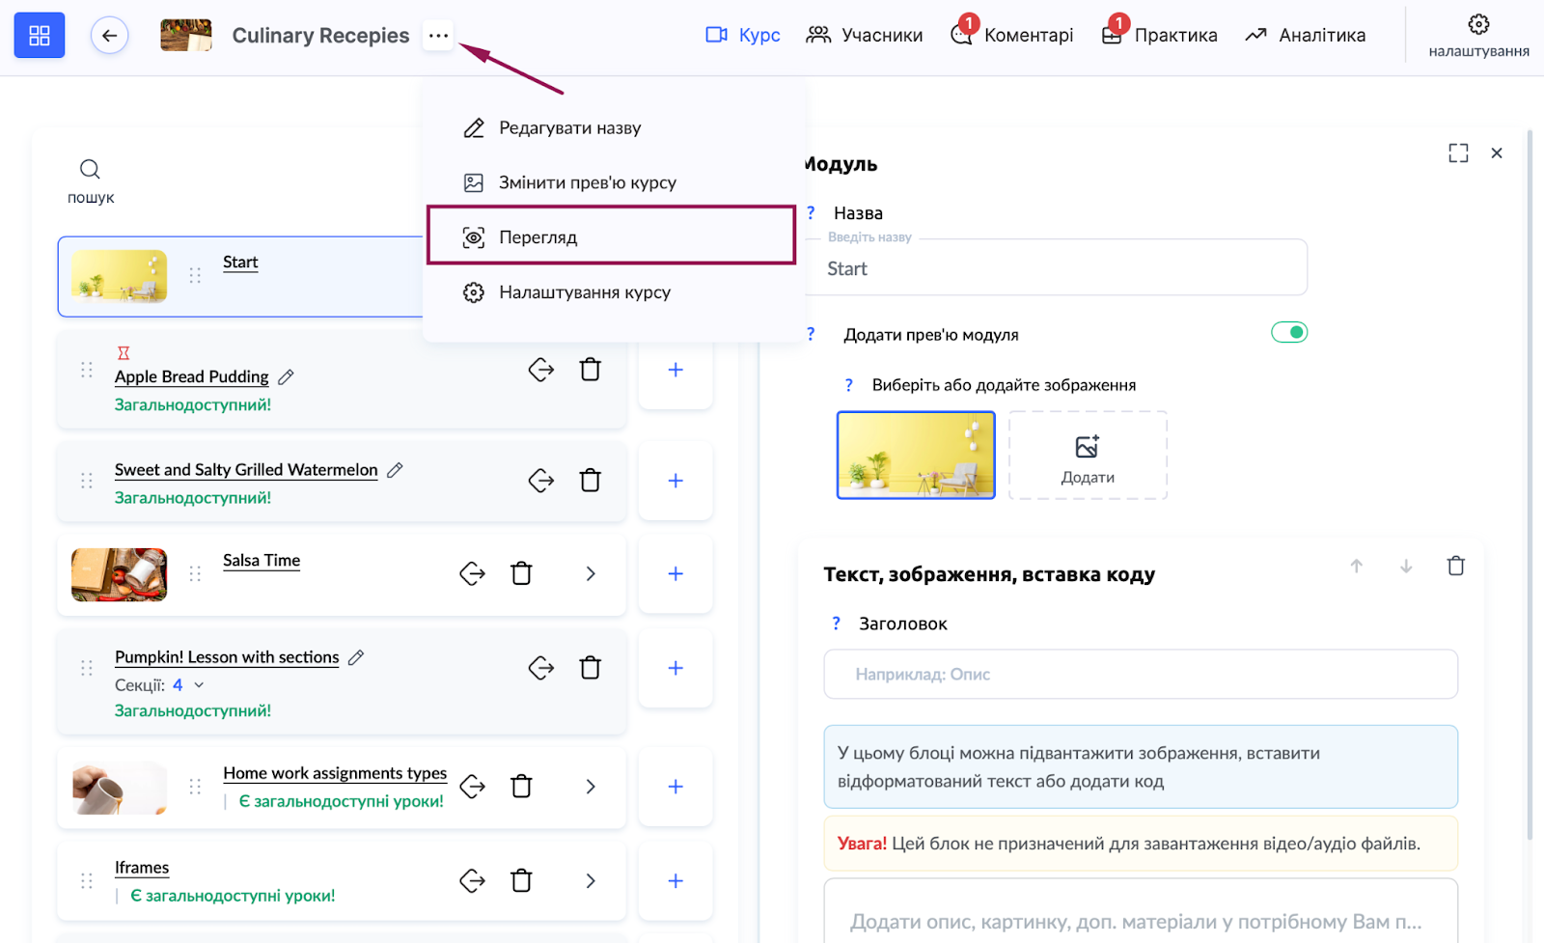Toggle the module preview image switch
The width and height of the screenshot is (1544, 943).
(1288, 333)
